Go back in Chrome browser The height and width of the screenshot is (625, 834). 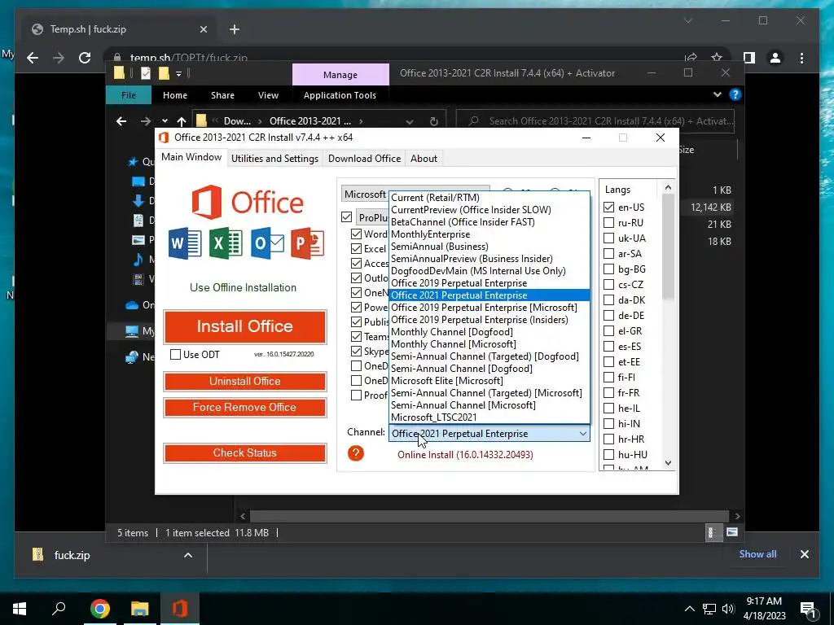pos(33,58)
